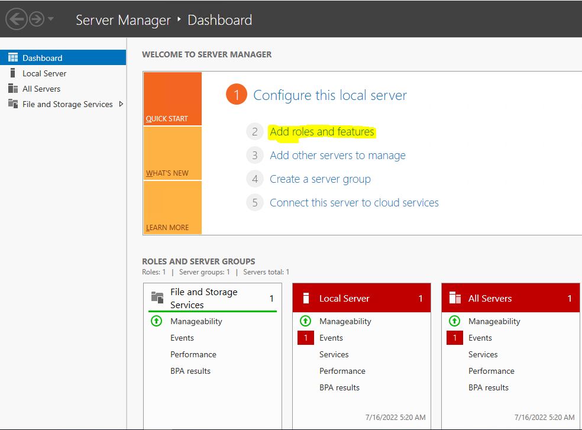The height and width of the screenshot is (430, 582).
Task: Click Events in File and Storage tile
Action: (x=182, y=338)
